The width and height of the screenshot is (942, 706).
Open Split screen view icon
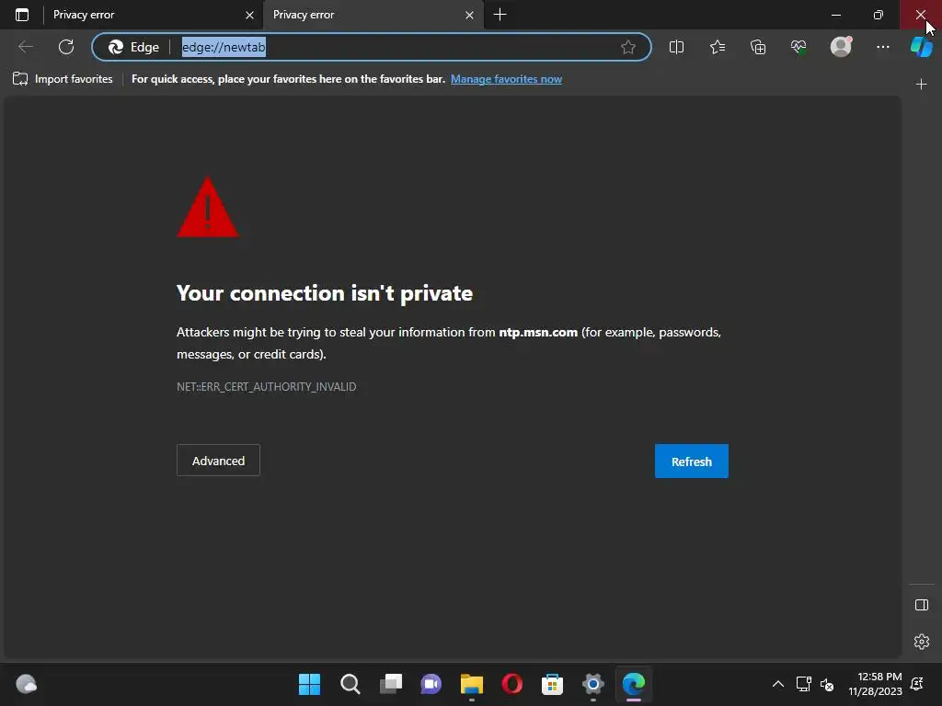[x=676, y=47]
